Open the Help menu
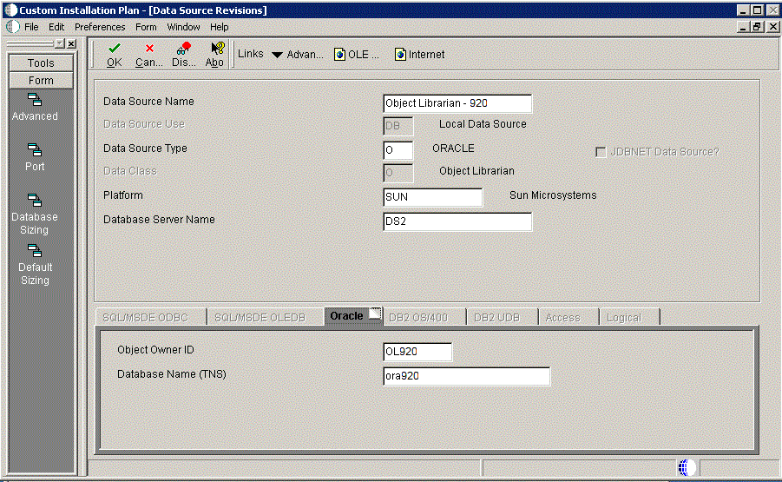Image resolution: width=782 pixels, height=482 pixels. tap(219, 27)
